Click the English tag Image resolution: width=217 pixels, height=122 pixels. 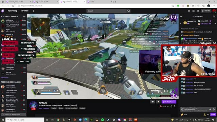coord(54,108)
